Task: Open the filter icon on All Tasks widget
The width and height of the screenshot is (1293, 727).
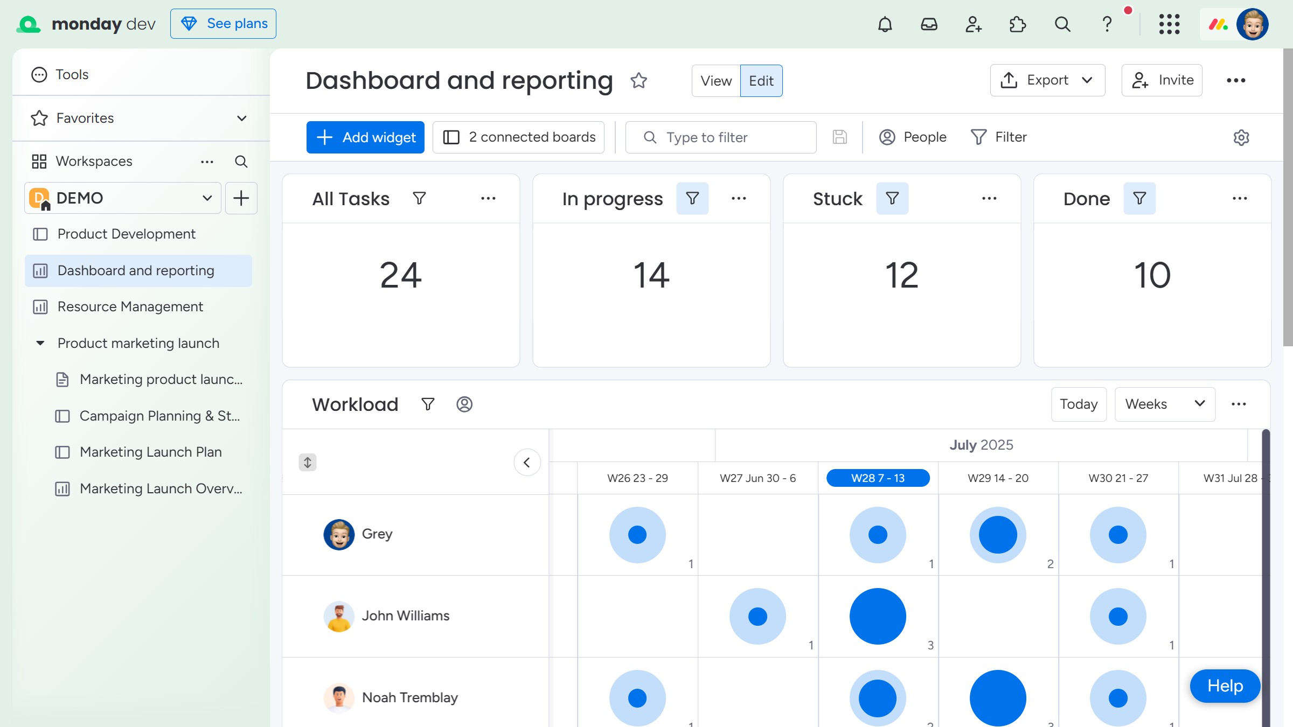Action: pyautogui.click(x=419, y=198)
